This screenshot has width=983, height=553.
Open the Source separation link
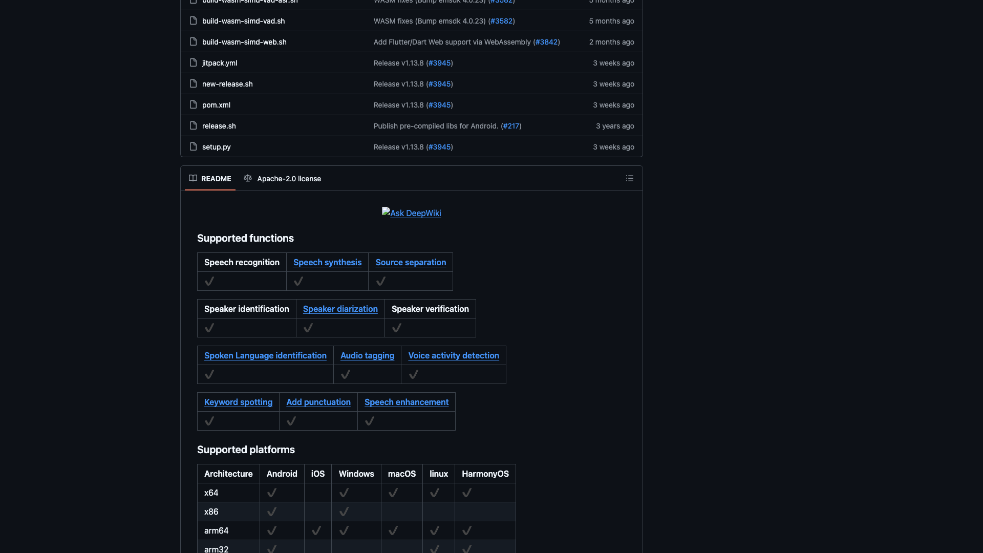point(411,262)
